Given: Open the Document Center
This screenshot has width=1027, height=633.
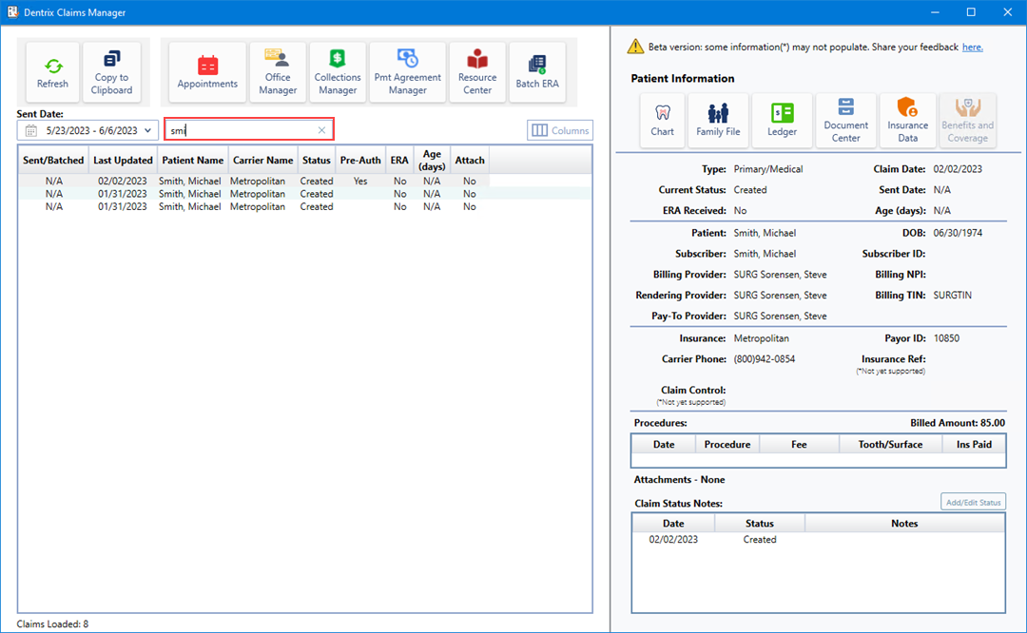Looking at the screenshot, I should pos(845,121).
